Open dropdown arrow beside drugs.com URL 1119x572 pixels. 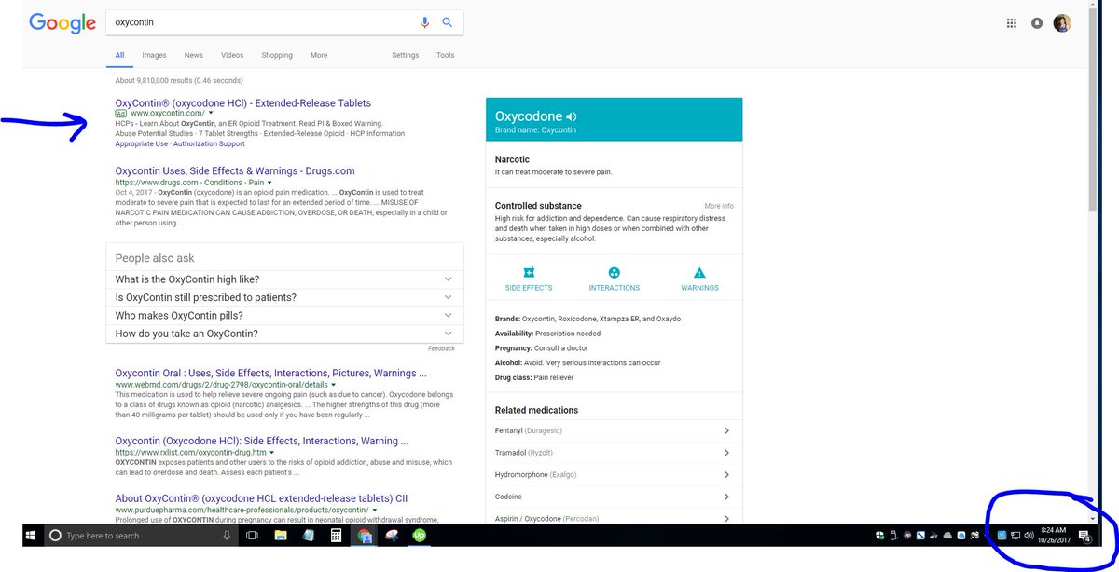[269, 183]
